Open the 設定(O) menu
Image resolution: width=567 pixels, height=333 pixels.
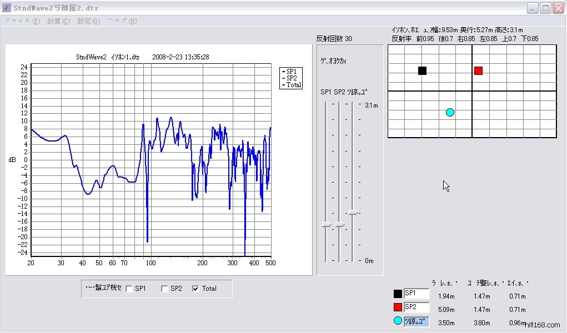[88, 21]
